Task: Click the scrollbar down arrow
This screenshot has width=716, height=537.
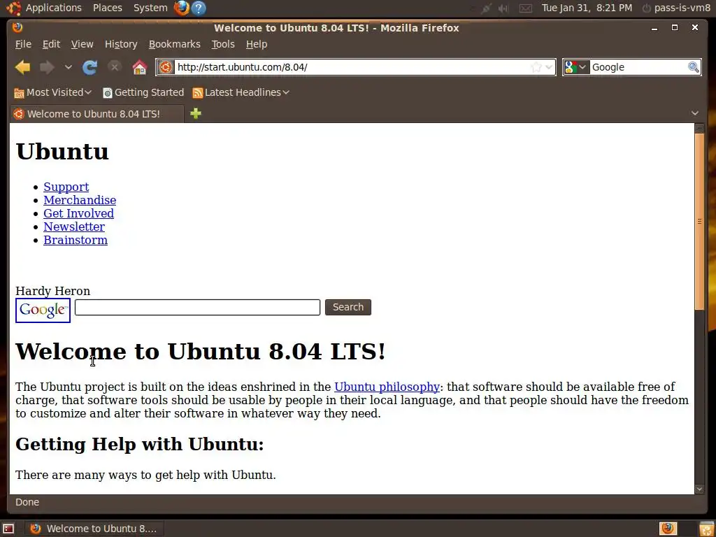Action: pyautogui.click(x=699, y=489)
